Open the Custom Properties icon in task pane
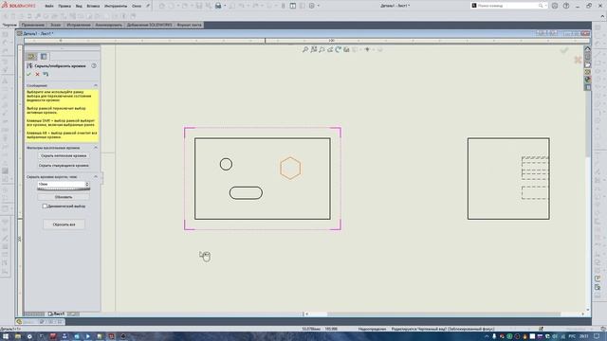 (588, 87)
